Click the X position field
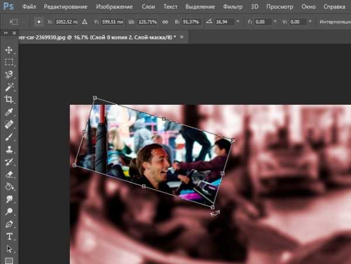This screenshot has height=264, width=351. 66,22
